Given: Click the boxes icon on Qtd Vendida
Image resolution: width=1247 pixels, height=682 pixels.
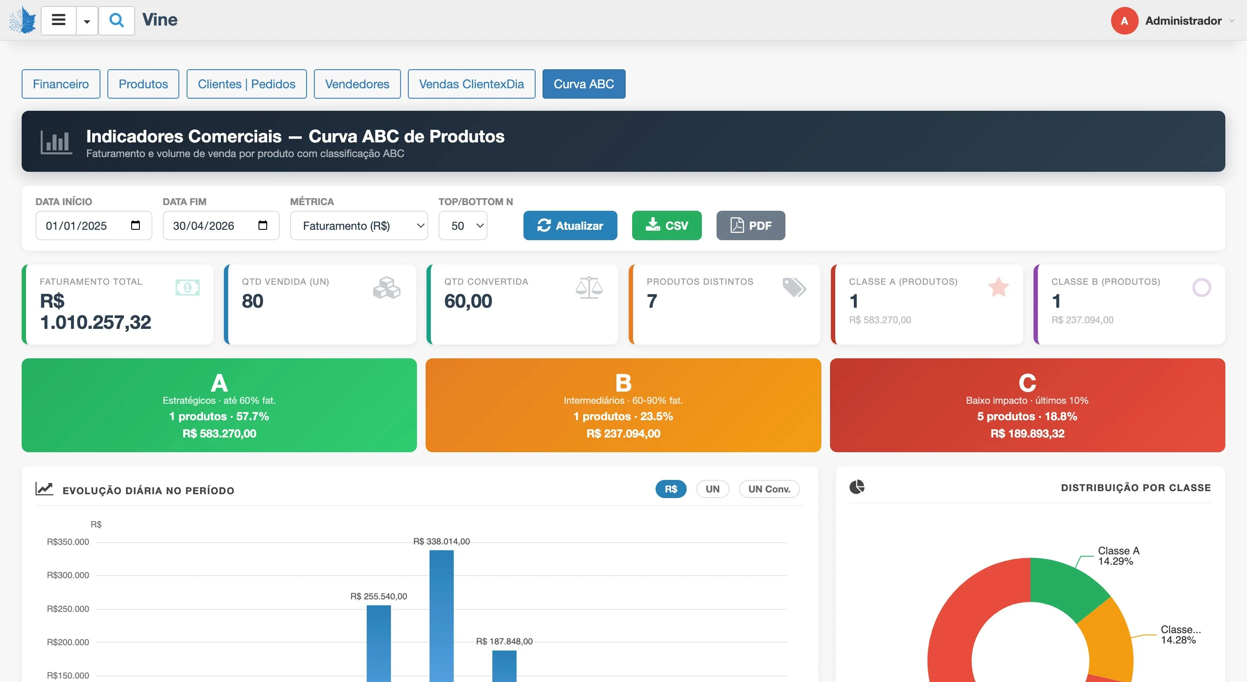Looking at the screenshot, I should click(387, 288).
